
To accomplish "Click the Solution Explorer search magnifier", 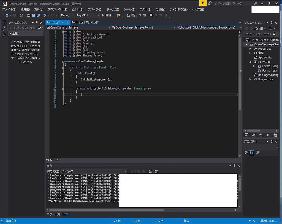I will click(274, 34).
